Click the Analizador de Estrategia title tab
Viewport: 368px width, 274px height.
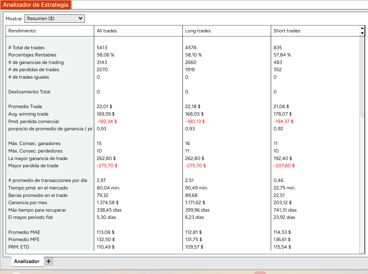coord(36,5)
